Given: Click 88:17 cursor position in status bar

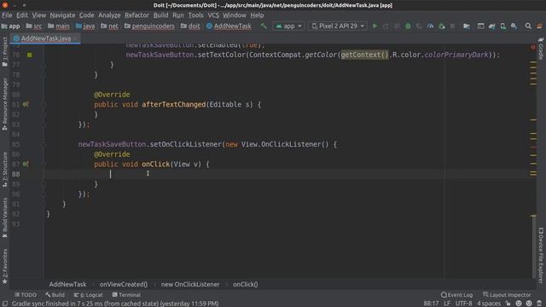Looking at the screenshot, I should [x=431, y=304].
